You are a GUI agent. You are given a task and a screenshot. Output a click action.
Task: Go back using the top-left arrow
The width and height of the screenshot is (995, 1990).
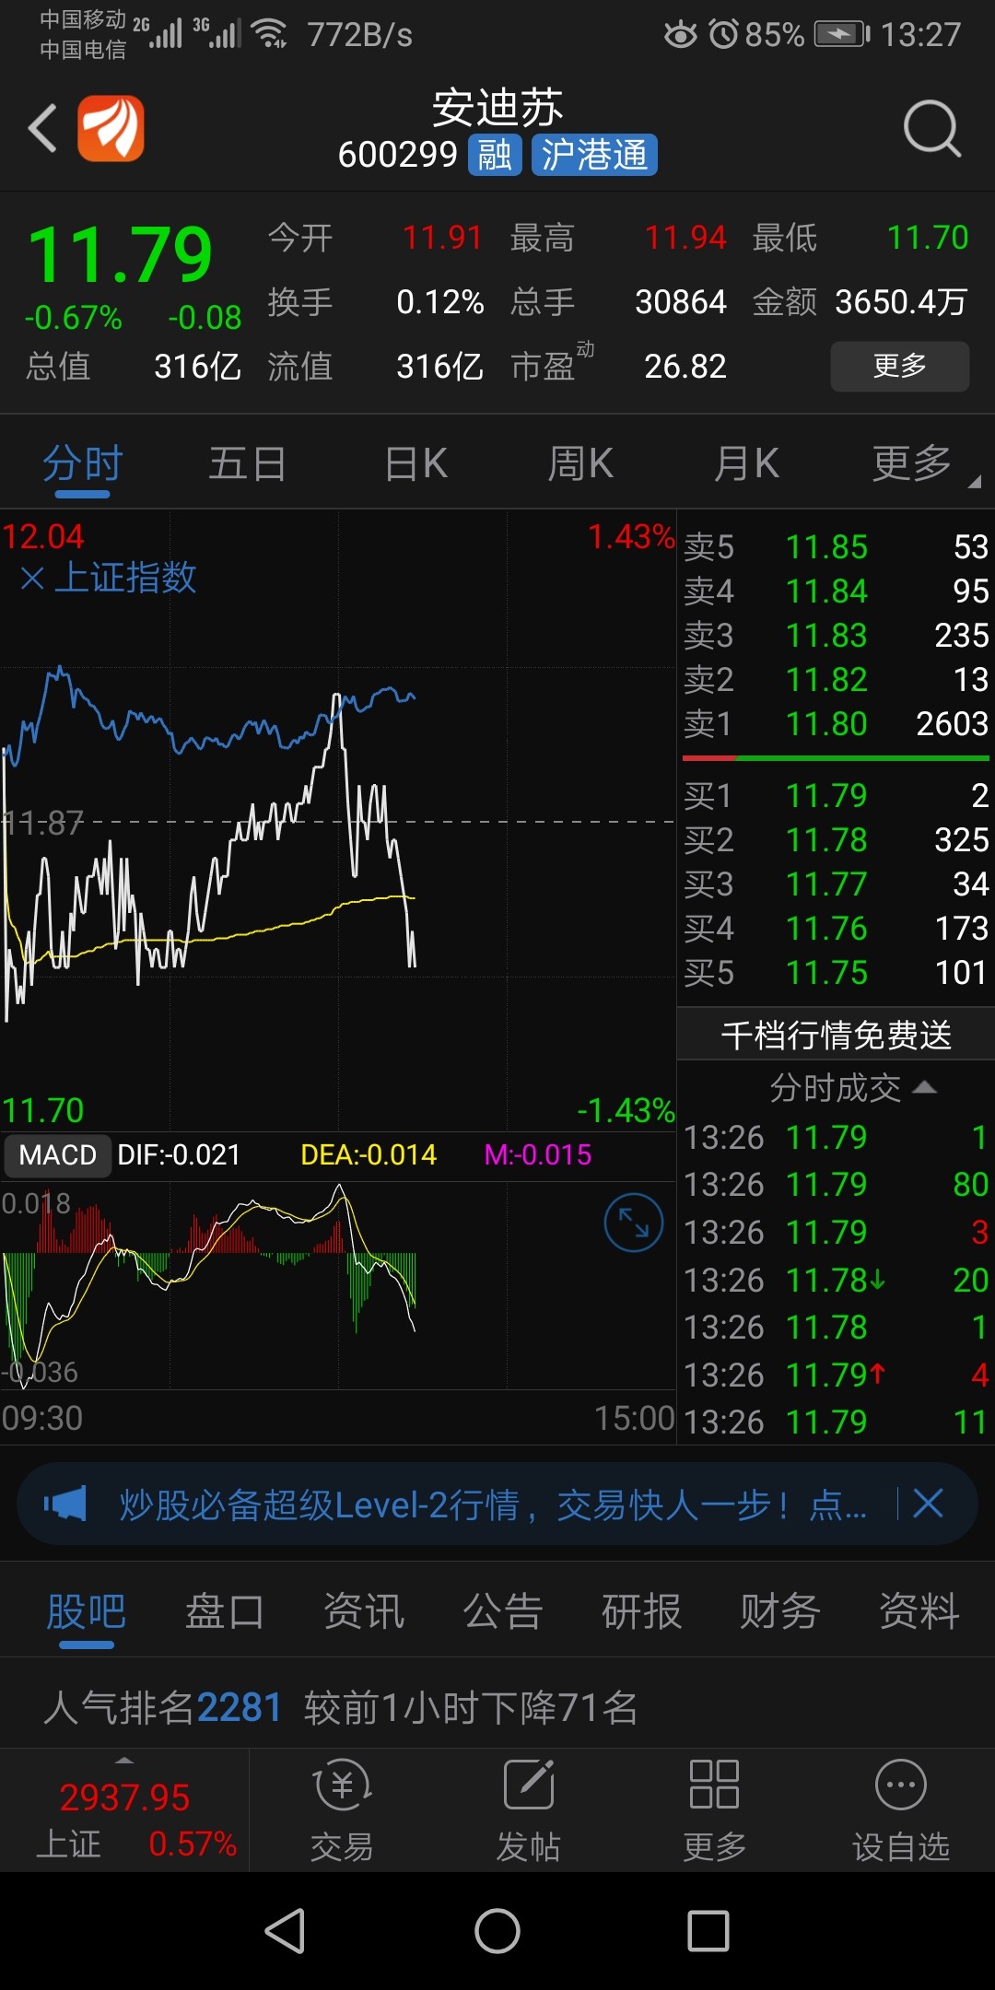[x=42, y=128]
